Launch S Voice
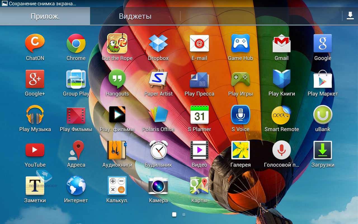 tap(241, 115)
